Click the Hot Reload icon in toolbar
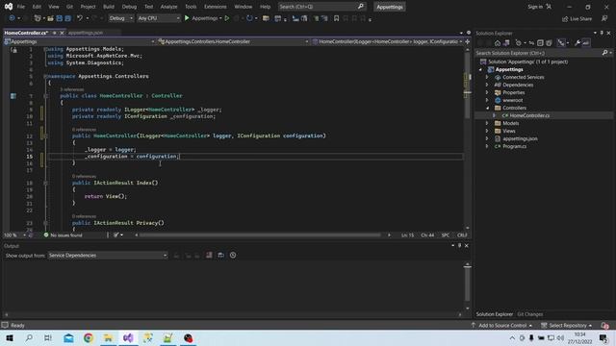 [249, 18]
